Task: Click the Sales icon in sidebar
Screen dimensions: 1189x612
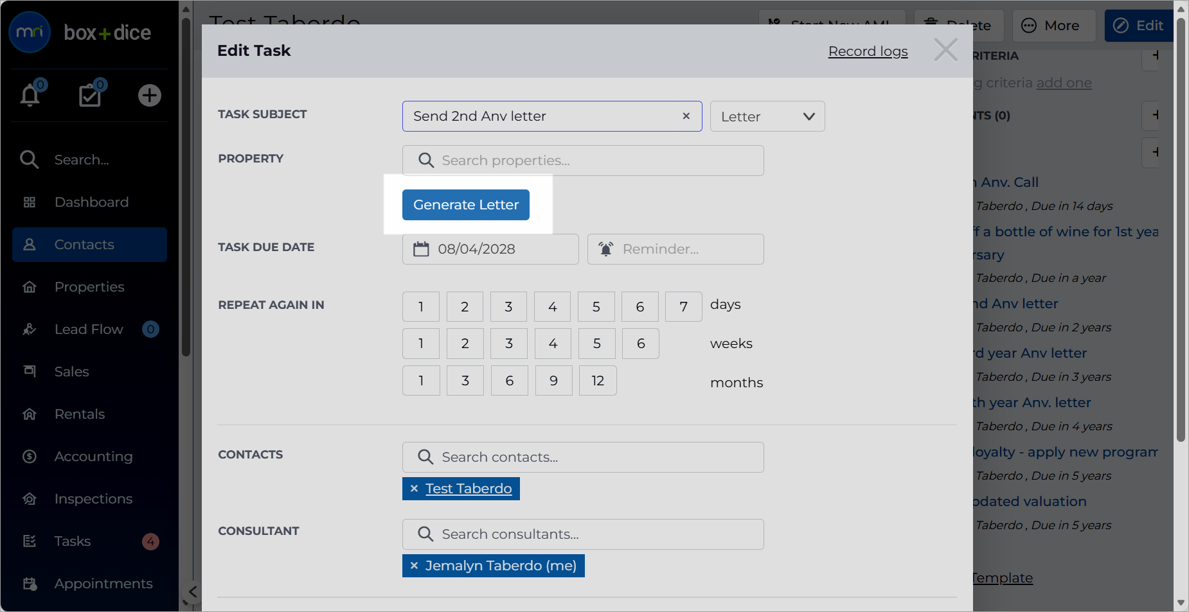Action: coord(30,372)
